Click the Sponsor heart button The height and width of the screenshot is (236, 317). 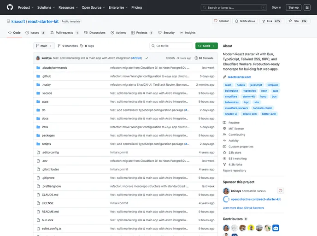click(x=221, y=21)
